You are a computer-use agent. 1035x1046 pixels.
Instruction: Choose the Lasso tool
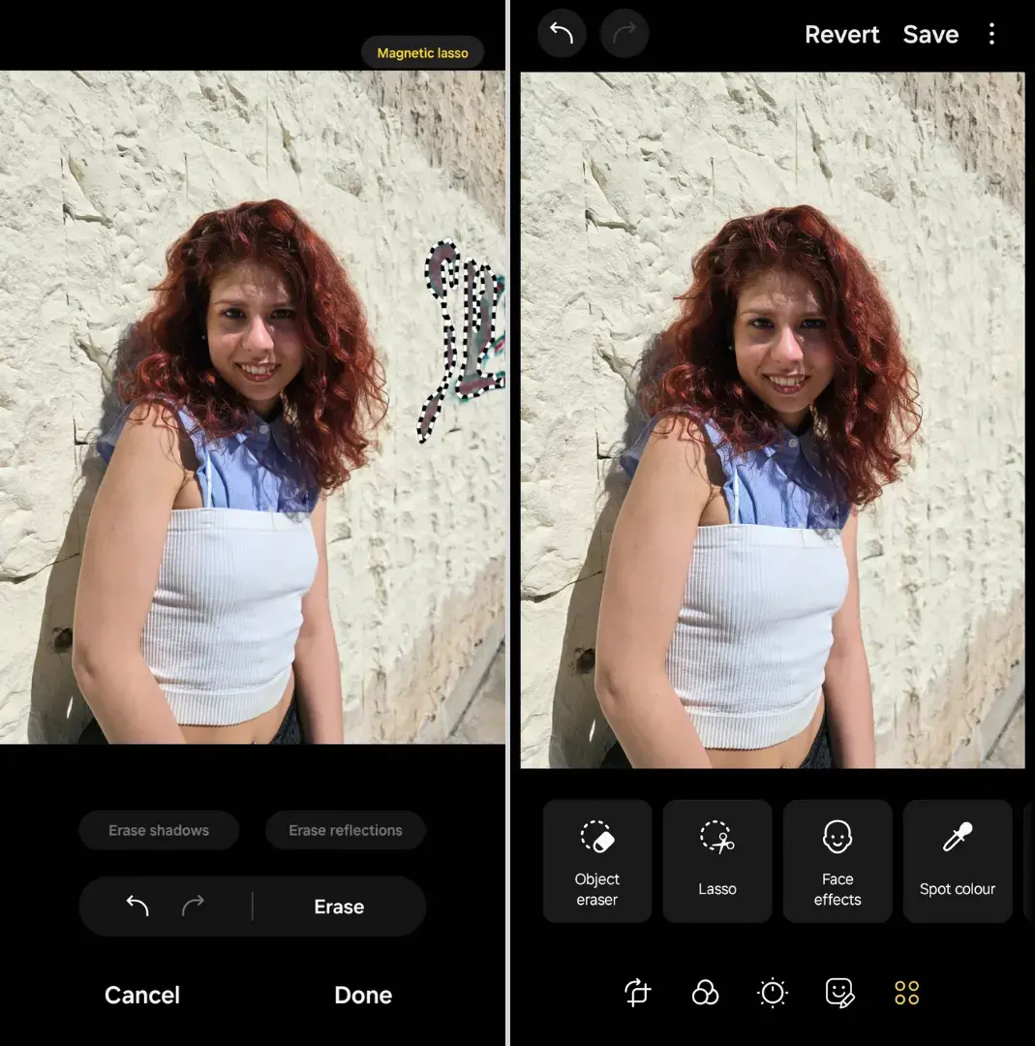pyautogui.click(x=717, y=860)
